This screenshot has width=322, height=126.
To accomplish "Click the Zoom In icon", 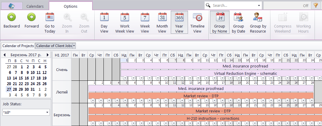I will (x=67, y=17).
